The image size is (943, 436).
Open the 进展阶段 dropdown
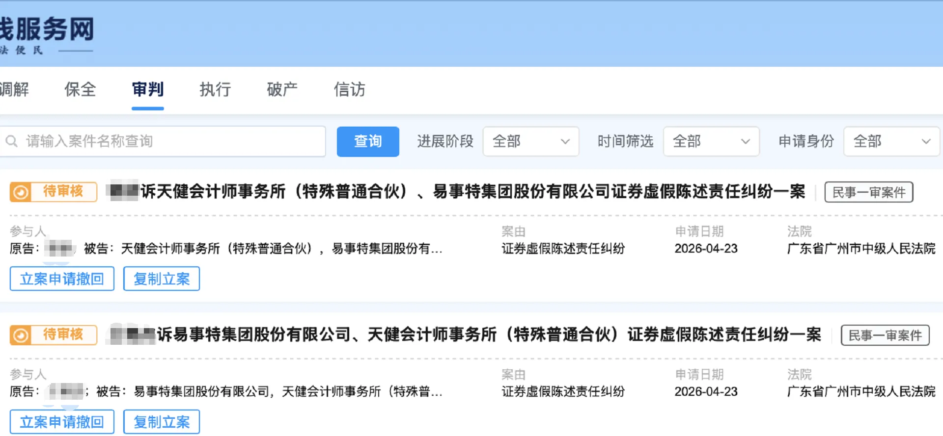pyautogui.click(x=531, y=141)
